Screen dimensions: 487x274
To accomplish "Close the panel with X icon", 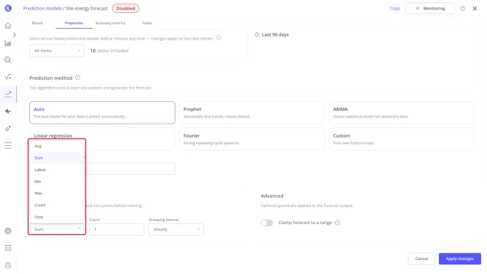I will [475, 9].
